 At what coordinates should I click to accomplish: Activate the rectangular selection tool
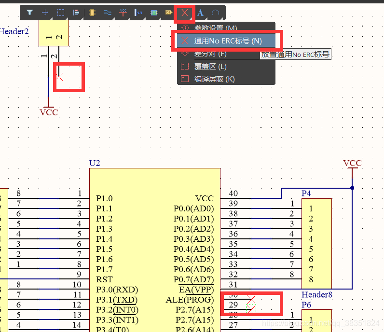(61, 13)
